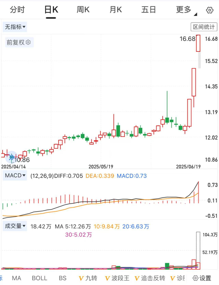This screenshot has height=285, width=219.
Task: Open the 前复权 adjustment setting
Action: (x=19, y=42)
